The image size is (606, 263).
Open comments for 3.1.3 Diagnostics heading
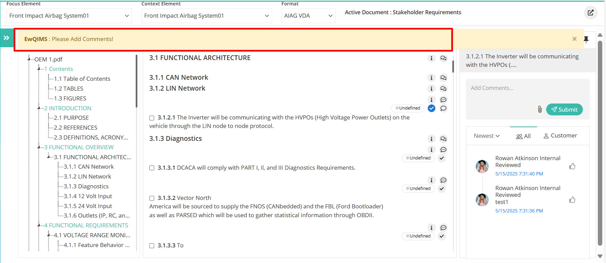pyautogui.click(x=443, y=139)
